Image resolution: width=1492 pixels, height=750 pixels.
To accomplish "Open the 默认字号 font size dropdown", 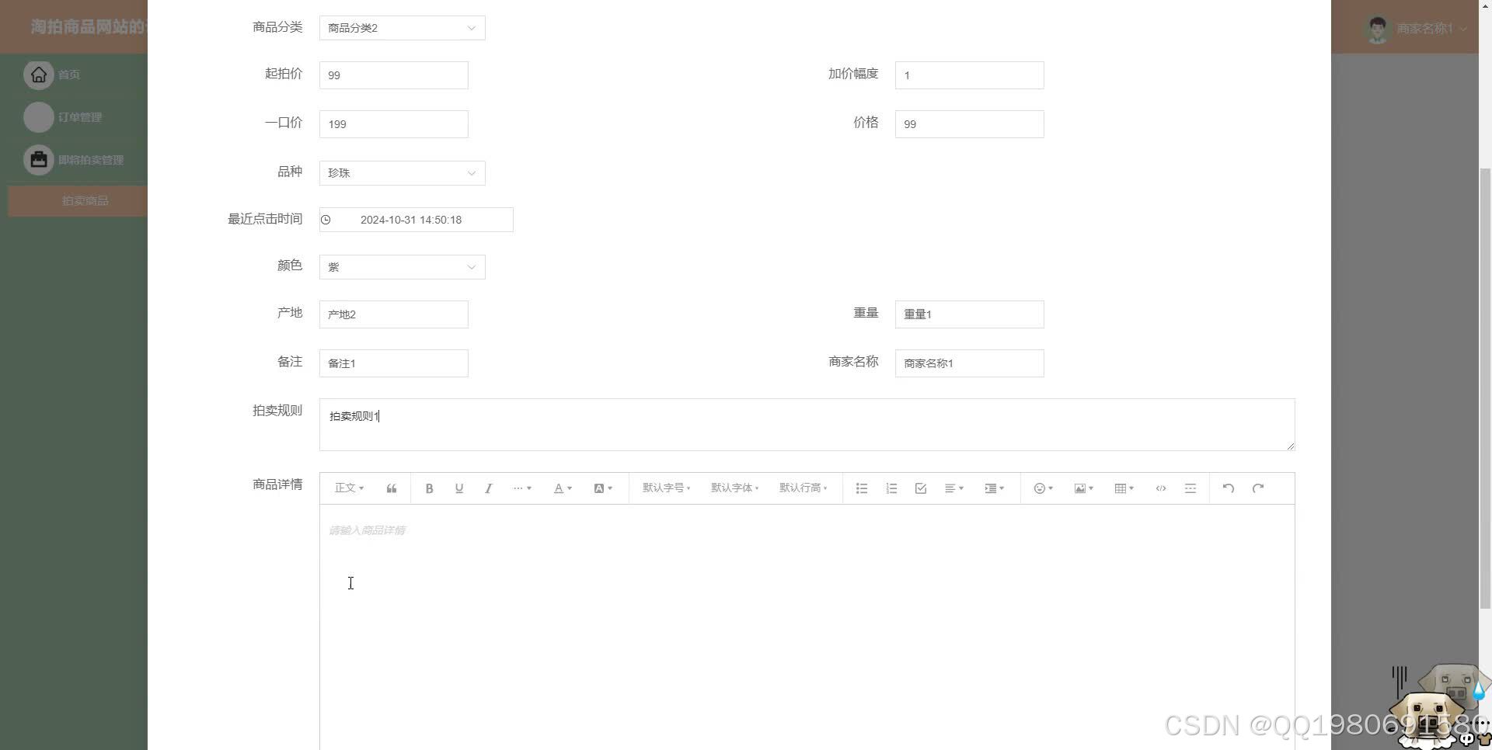I will [666, 488].
